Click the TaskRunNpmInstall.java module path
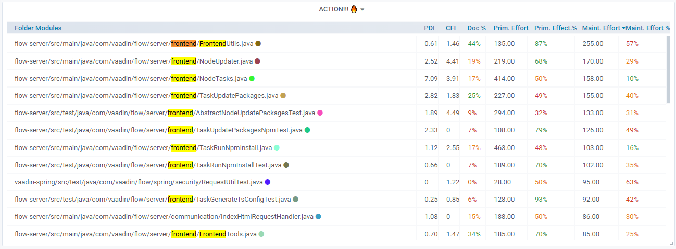Image resolution: width=676 pixels, height=249 pixels. click(143, 148)
